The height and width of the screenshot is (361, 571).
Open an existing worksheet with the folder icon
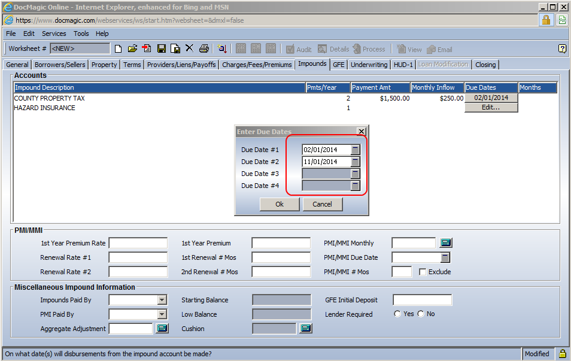(x=132, y=48)
